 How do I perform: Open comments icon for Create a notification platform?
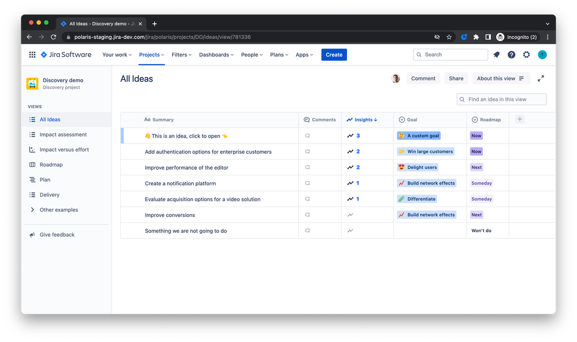[307, 183]
